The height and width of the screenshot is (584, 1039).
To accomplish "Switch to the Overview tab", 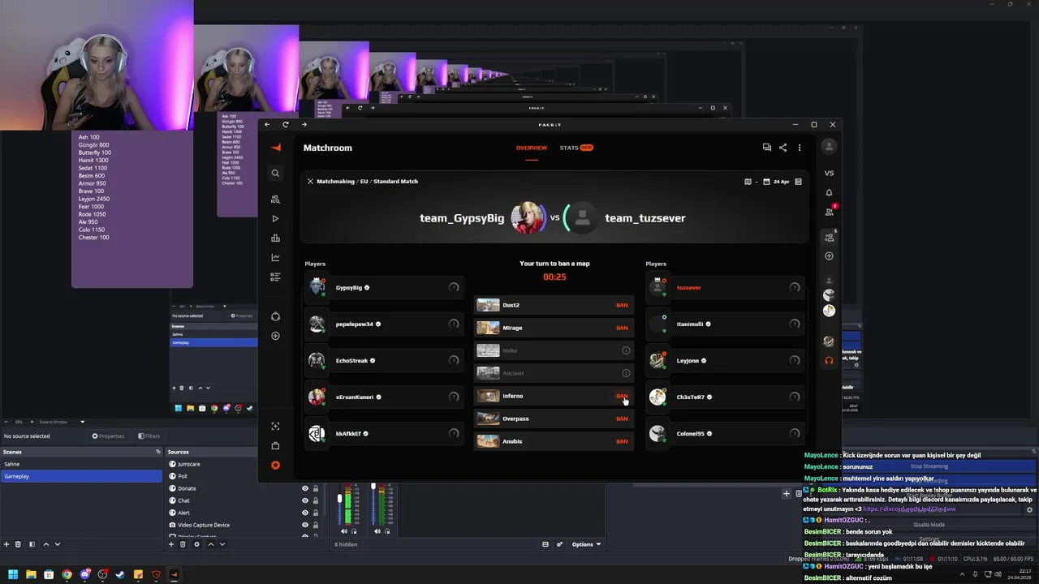I will [x=532, y=148].
